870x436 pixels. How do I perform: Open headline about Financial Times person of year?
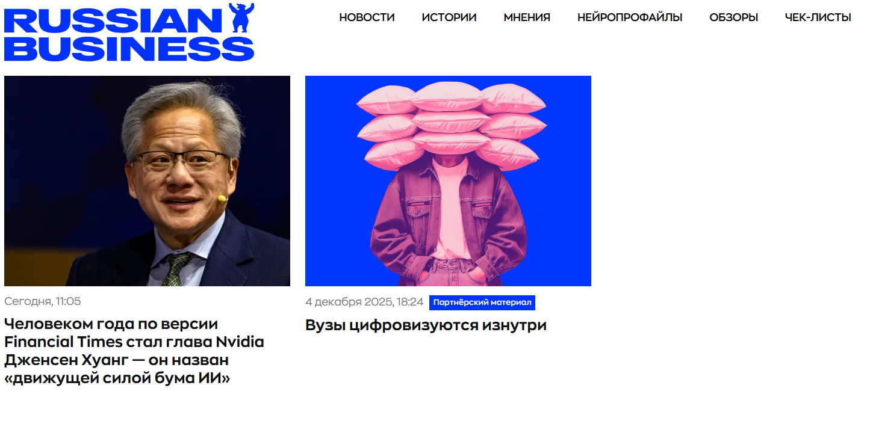(134, 351)
